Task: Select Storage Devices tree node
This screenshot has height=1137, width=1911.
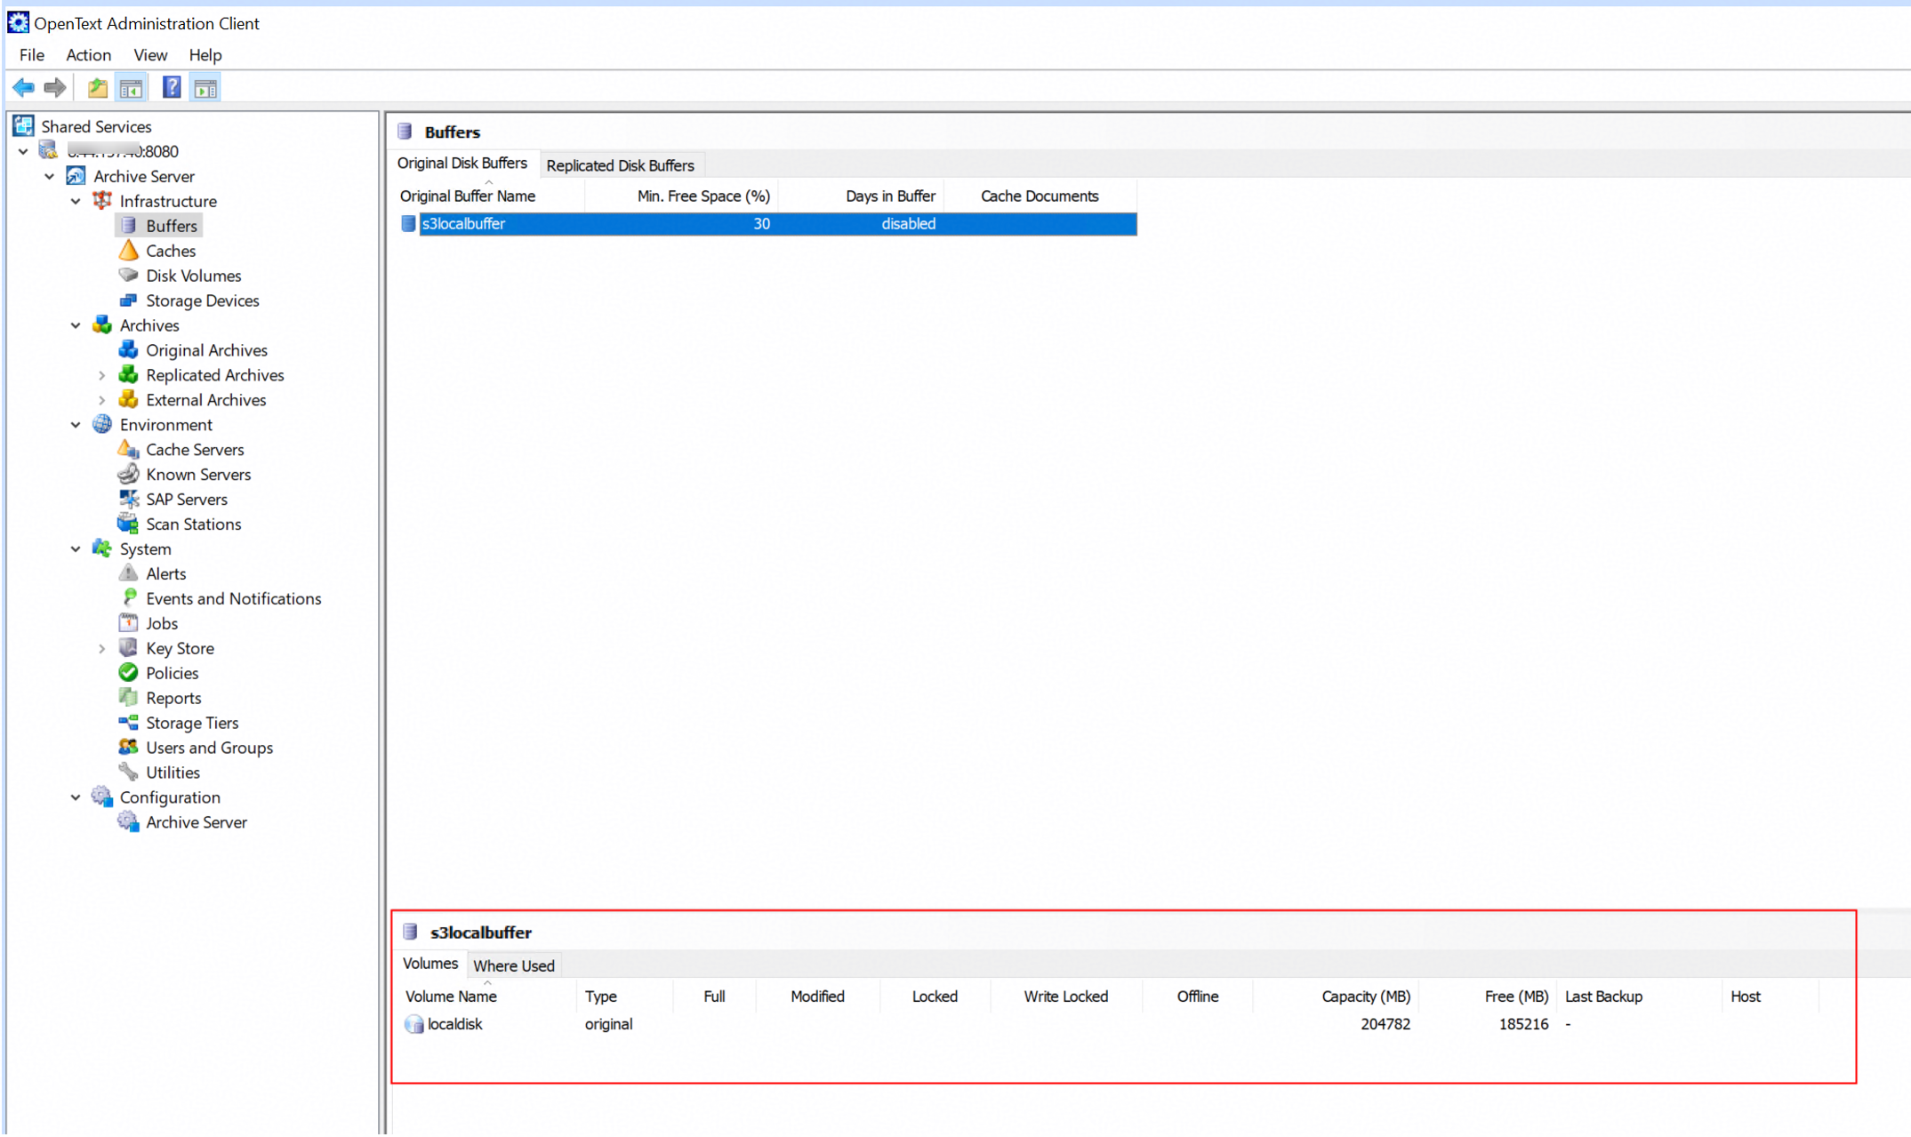Action: tap(202, 300)
